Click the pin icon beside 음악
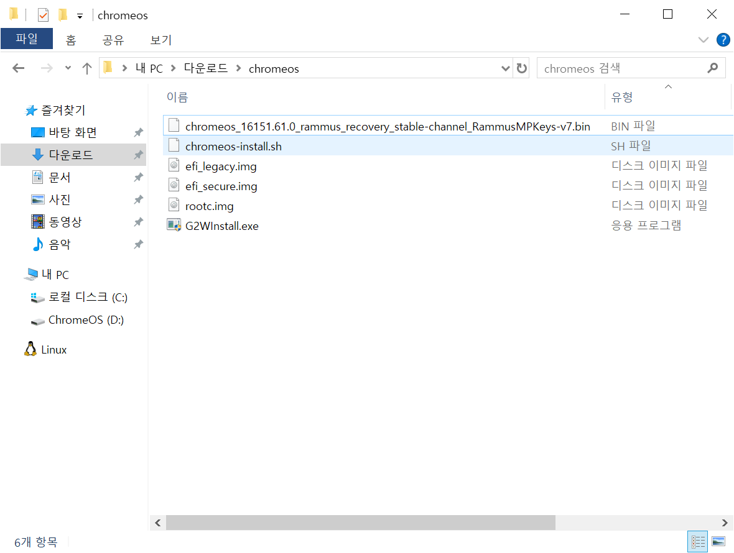 (x=138, y=244)
